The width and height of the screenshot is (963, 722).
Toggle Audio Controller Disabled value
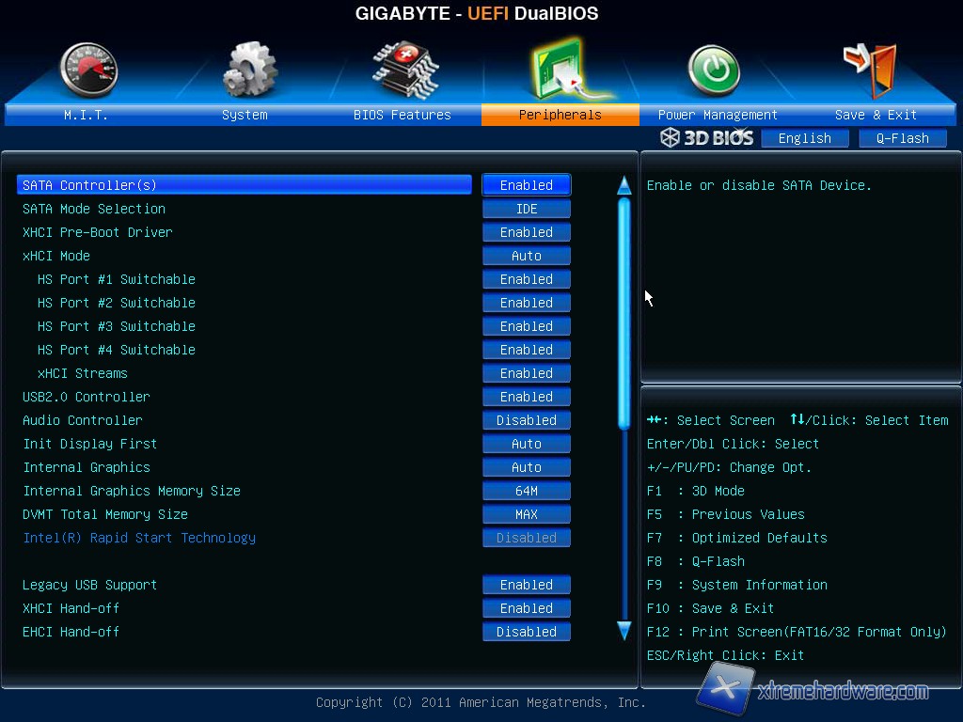pos(527,420)
